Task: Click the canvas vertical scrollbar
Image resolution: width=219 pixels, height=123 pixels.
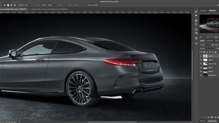Action: (x=192, y=65)
